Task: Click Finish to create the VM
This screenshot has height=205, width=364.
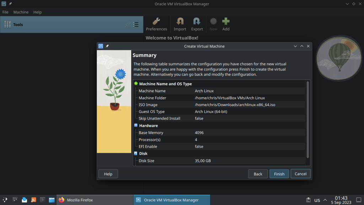Action: tap(279, 174)
